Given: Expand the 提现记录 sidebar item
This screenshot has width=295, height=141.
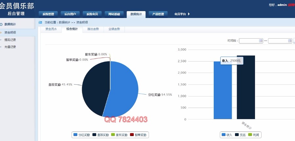Looking at the screenshot, I should click(10, 40).
